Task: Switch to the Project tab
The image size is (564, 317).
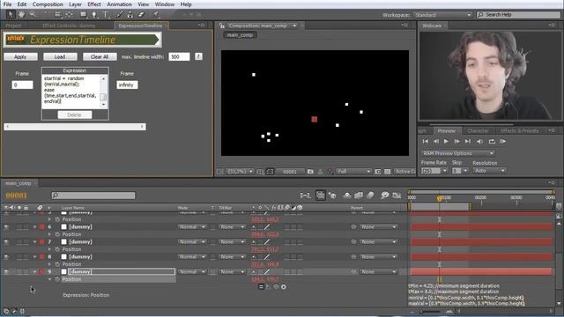Action: 13,26
